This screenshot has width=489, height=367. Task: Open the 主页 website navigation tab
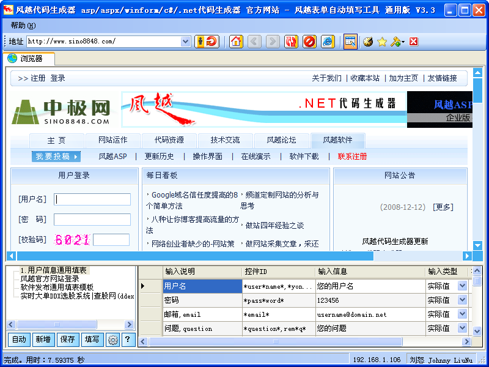coord(57,141)
